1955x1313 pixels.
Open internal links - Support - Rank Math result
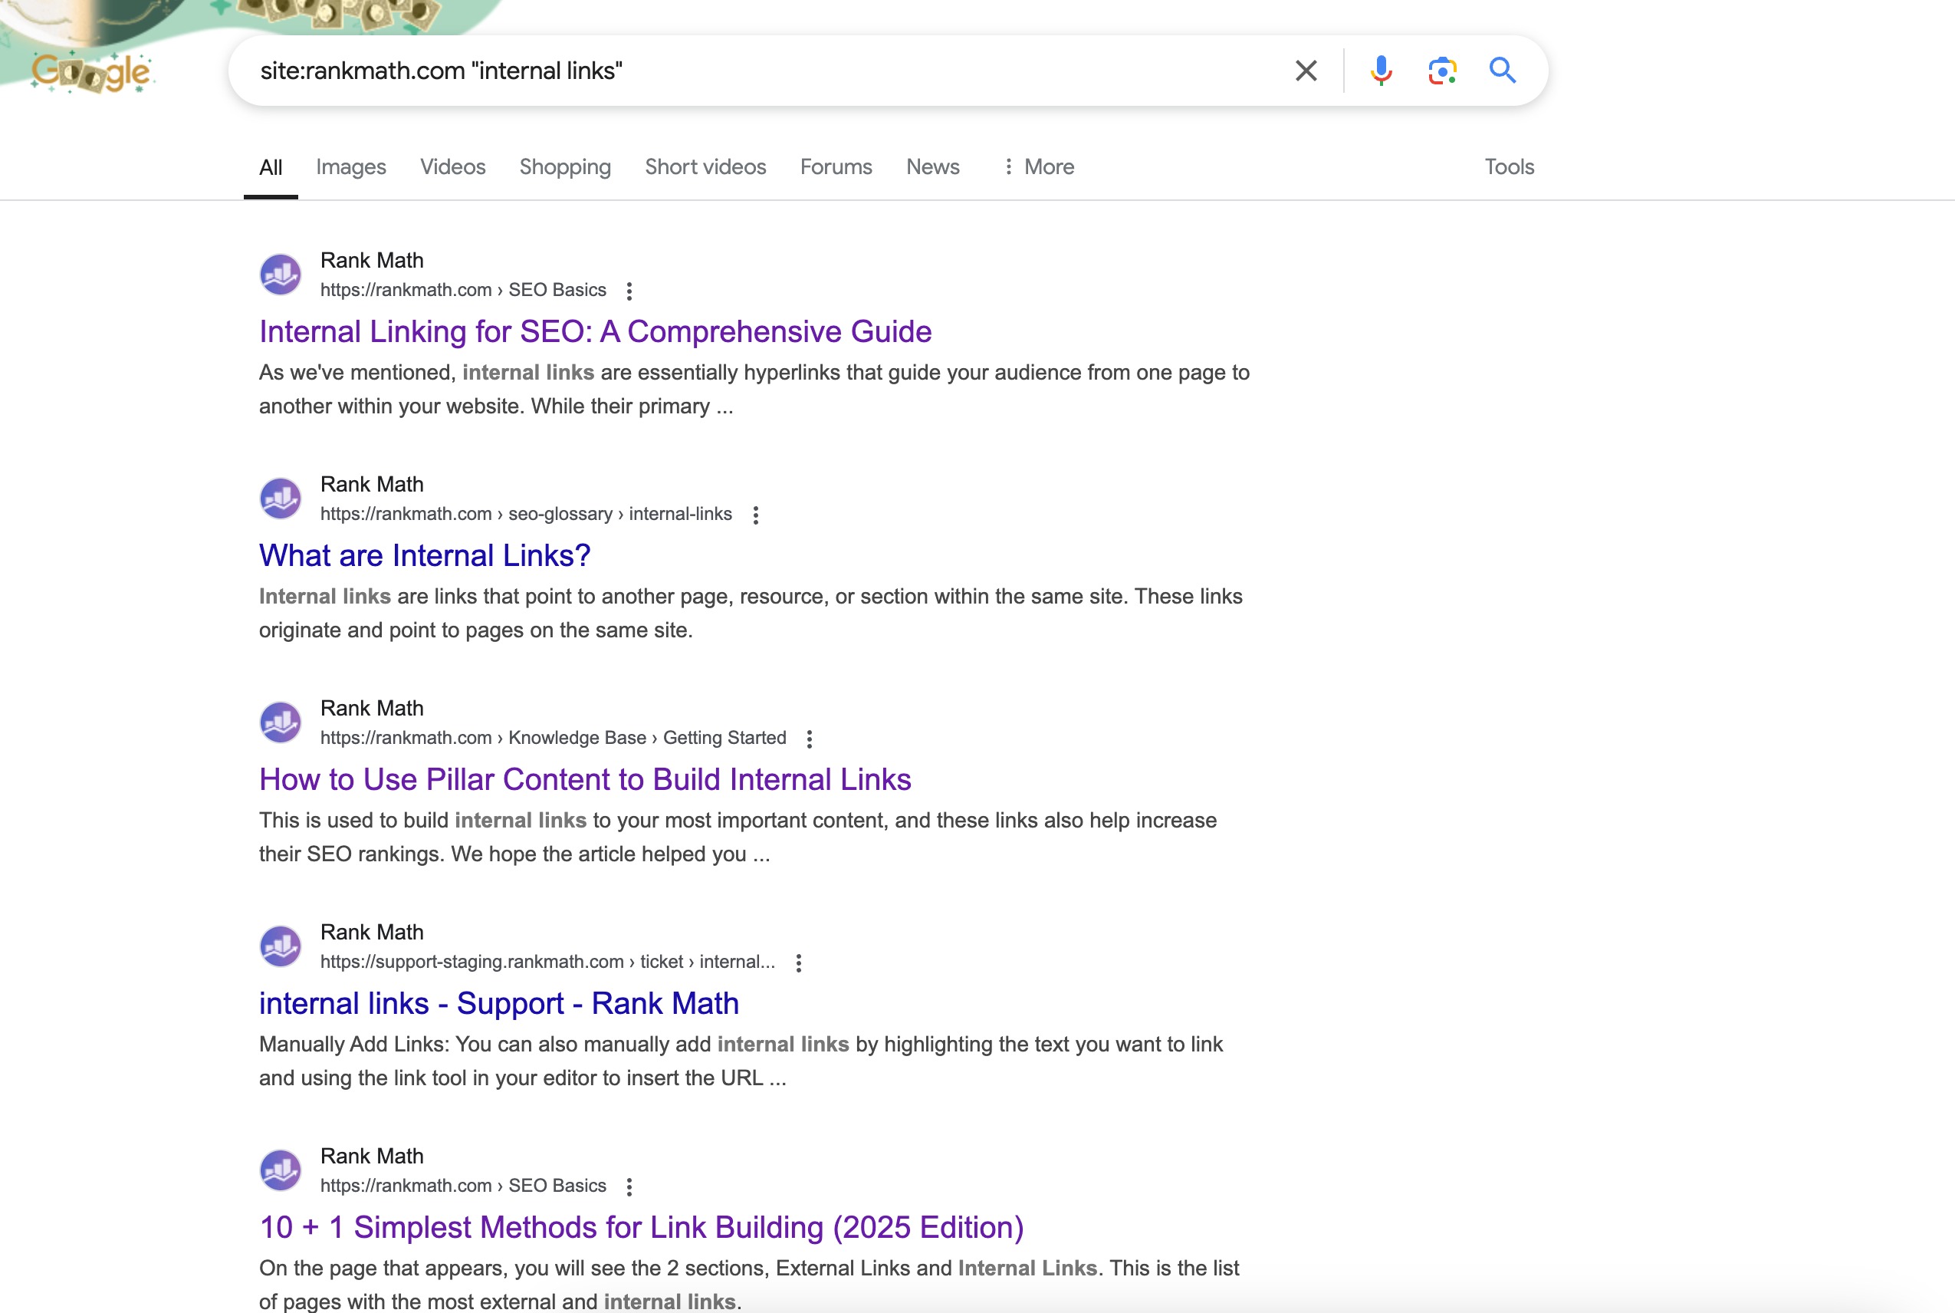tap(499, 1003)
